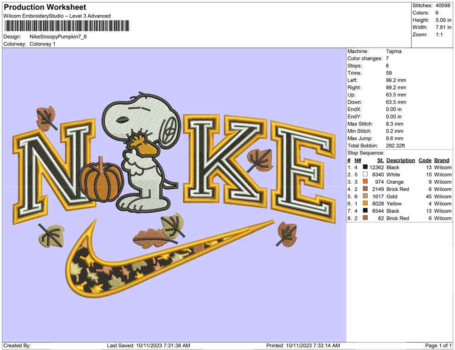This screenshot has height=350, width=455.
Task: Click the 'Brand' column header
Action: pyautogui.click(x=442, y=160)
